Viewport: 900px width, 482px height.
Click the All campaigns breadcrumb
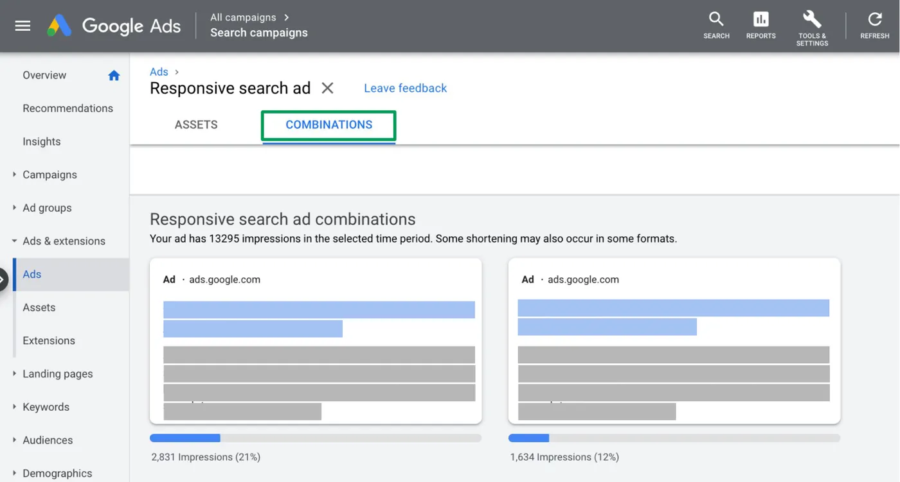[x=243, y=17]
